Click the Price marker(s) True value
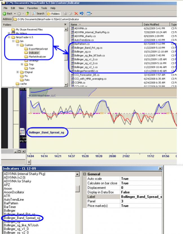The height and width of the screenshot is (234, 183). 141,206
